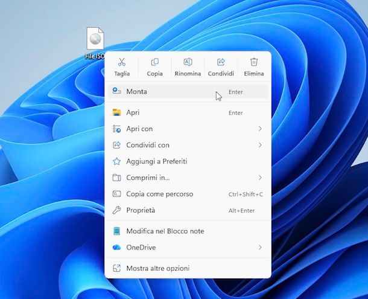Viewport: 368px width, 299px height.
Task: Click the Condividi con share icon
Action: [x=116, y=145]
